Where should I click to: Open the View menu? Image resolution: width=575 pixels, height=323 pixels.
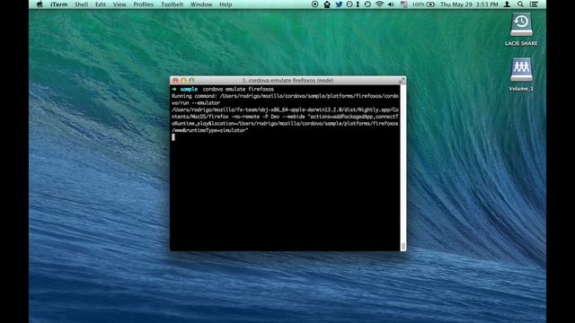(119, 4)
